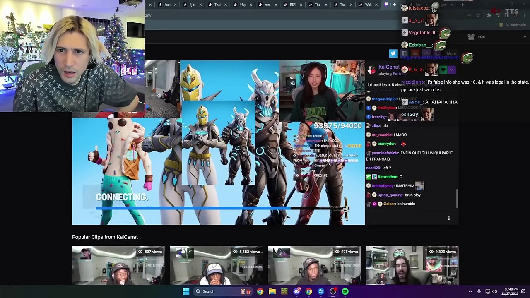Open File Explorer from the taskbar

[272, 291]
